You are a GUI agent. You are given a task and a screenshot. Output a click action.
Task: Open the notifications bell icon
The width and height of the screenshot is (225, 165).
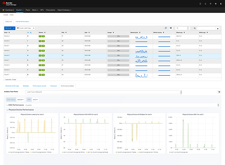[205, 4]
